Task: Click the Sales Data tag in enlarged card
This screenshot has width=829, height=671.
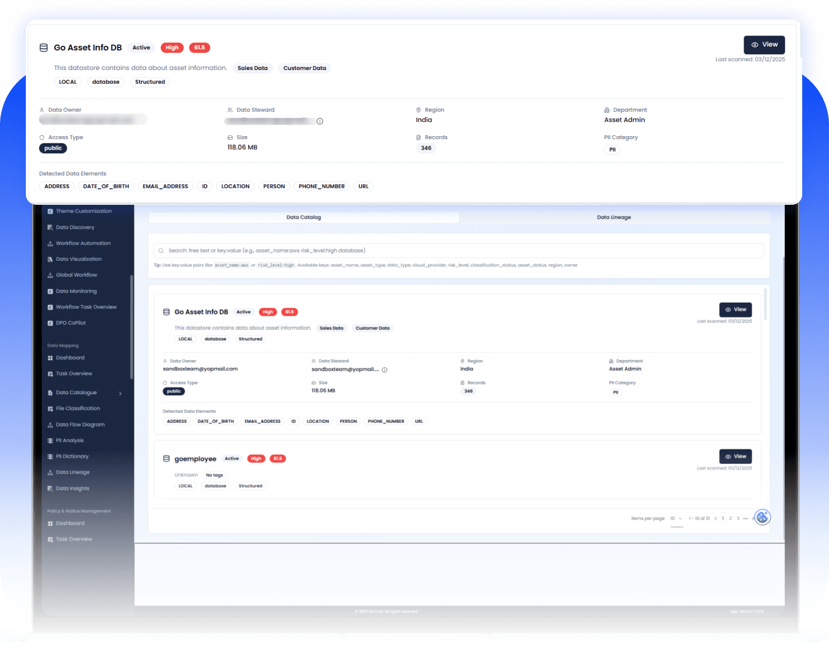Action: point(253,68)
